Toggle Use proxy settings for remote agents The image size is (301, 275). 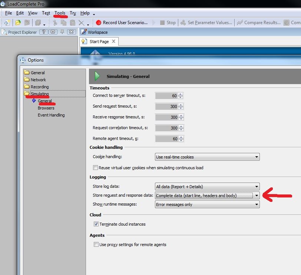pos(96,245)
